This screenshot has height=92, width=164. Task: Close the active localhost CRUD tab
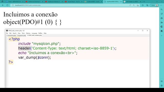click(x=121, y=2)
